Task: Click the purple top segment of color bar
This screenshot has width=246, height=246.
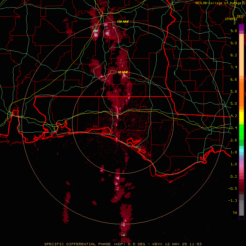Action: [x=241, y=27]
